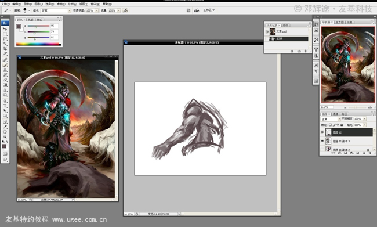Create new snapshot in History panel

pos(299,51)
